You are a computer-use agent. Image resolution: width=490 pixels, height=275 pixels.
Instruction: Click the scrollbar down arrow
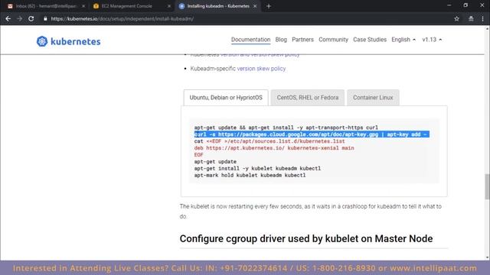coord(487,257)
